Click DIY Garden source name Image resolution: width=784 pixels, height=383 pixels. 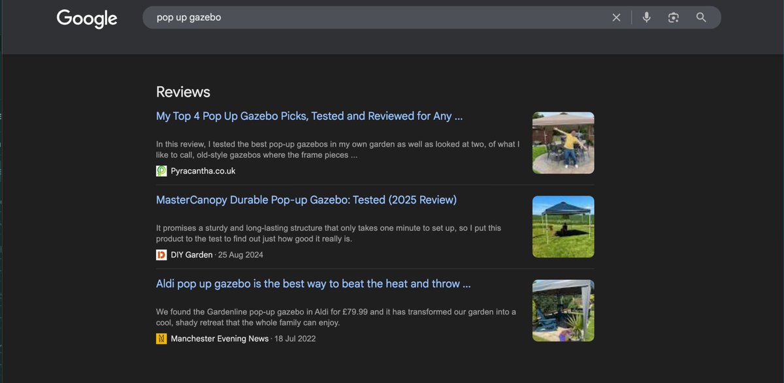coord(191,254)
